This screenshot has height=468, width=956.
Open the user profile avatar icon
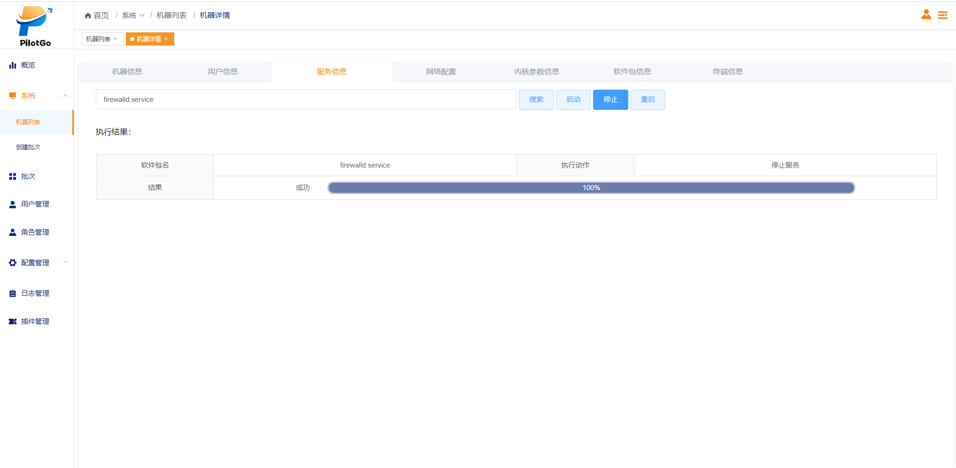[x=926, y=15]
